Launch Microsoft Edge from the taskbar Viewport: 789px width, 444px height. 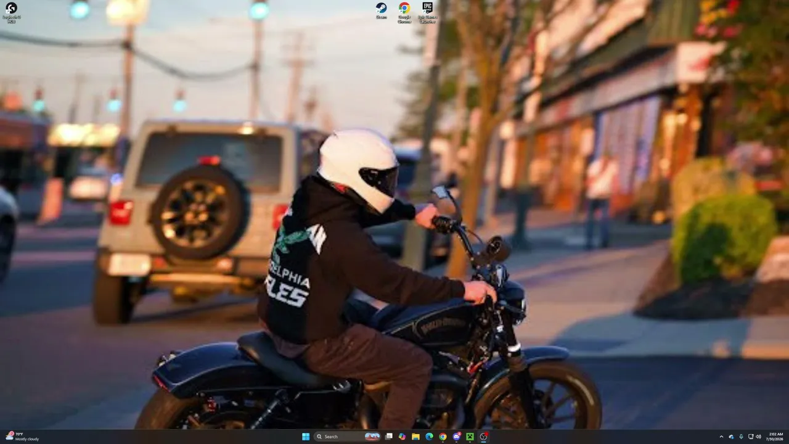[x=429, y=437]
